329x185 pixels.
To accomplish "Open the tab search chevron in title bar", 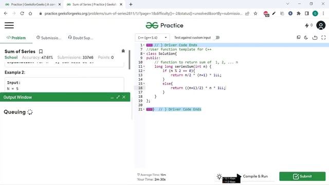I will pos(288,4).
